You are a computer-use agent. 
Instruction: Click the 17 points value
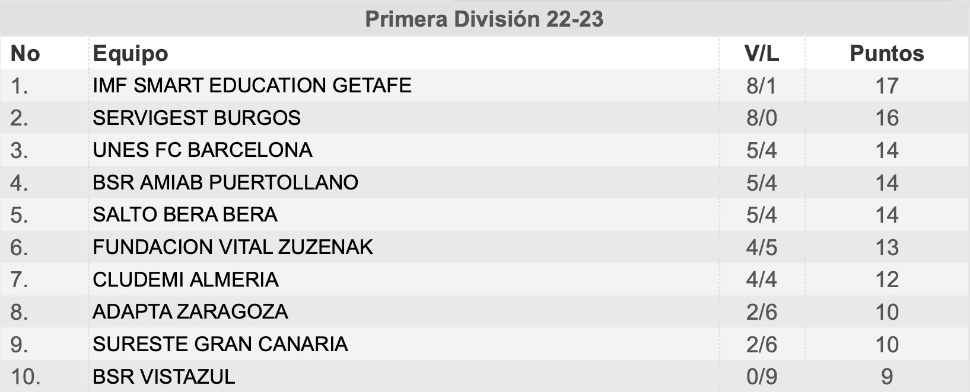pyautogui.click(x=887, y=86)
